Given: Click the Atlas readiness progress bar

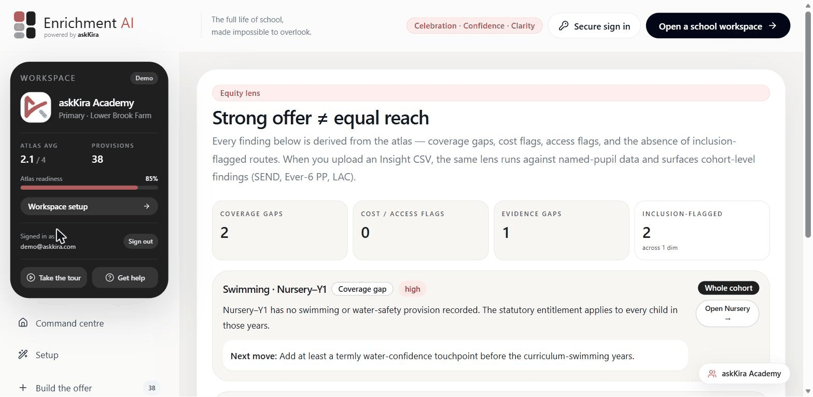Looking at the screenshot, I should (89, 188).
